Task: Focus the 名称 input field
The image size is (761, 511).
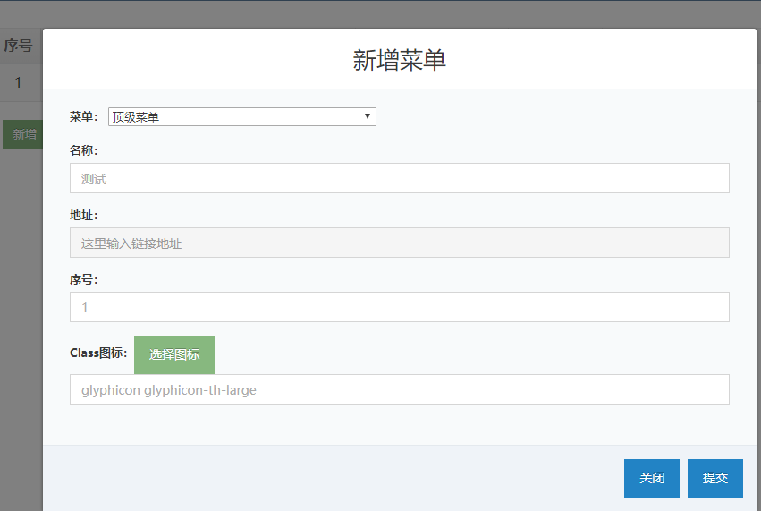Action: [x=399, y=178]
